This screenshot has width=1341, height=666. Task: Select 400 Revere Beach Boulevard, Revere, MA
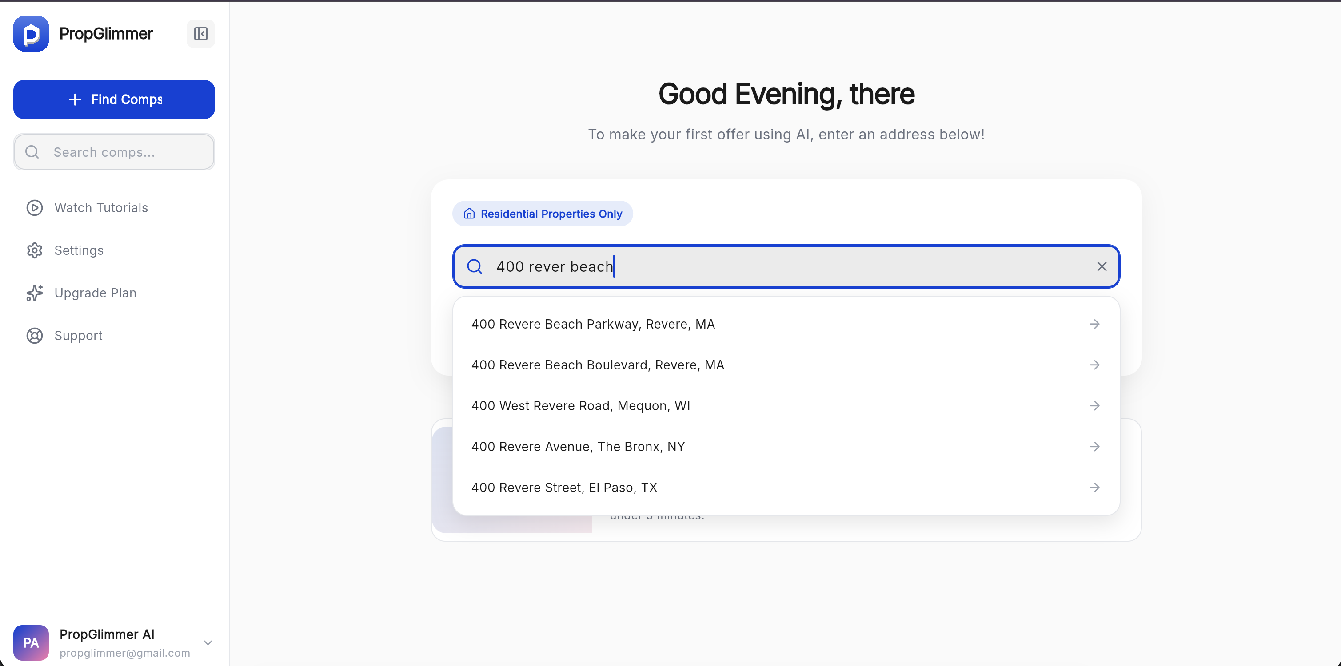[786, 365]
